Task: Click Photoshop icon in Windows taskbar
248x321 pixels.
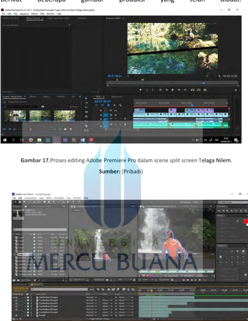Action: click(48, 140)
